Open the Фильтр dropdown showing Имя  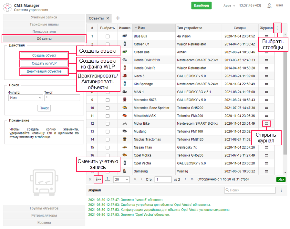26,98
